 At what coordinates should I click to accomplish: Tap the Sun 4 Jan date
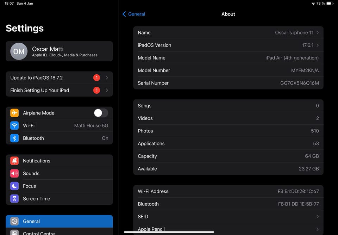[25, 4]
